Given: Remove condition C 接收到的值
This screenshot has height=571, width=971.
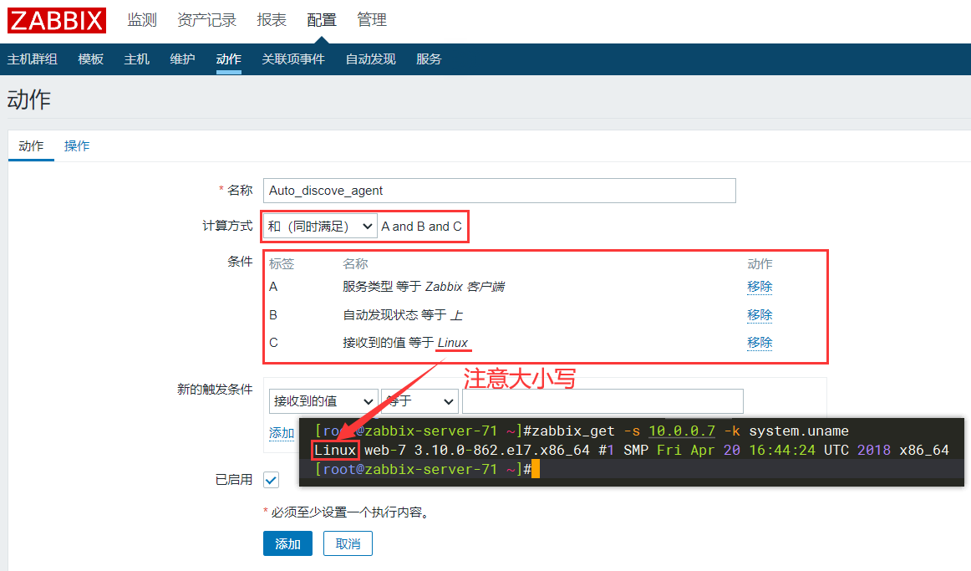Looking at the screenshot, I should coord(760,343).
